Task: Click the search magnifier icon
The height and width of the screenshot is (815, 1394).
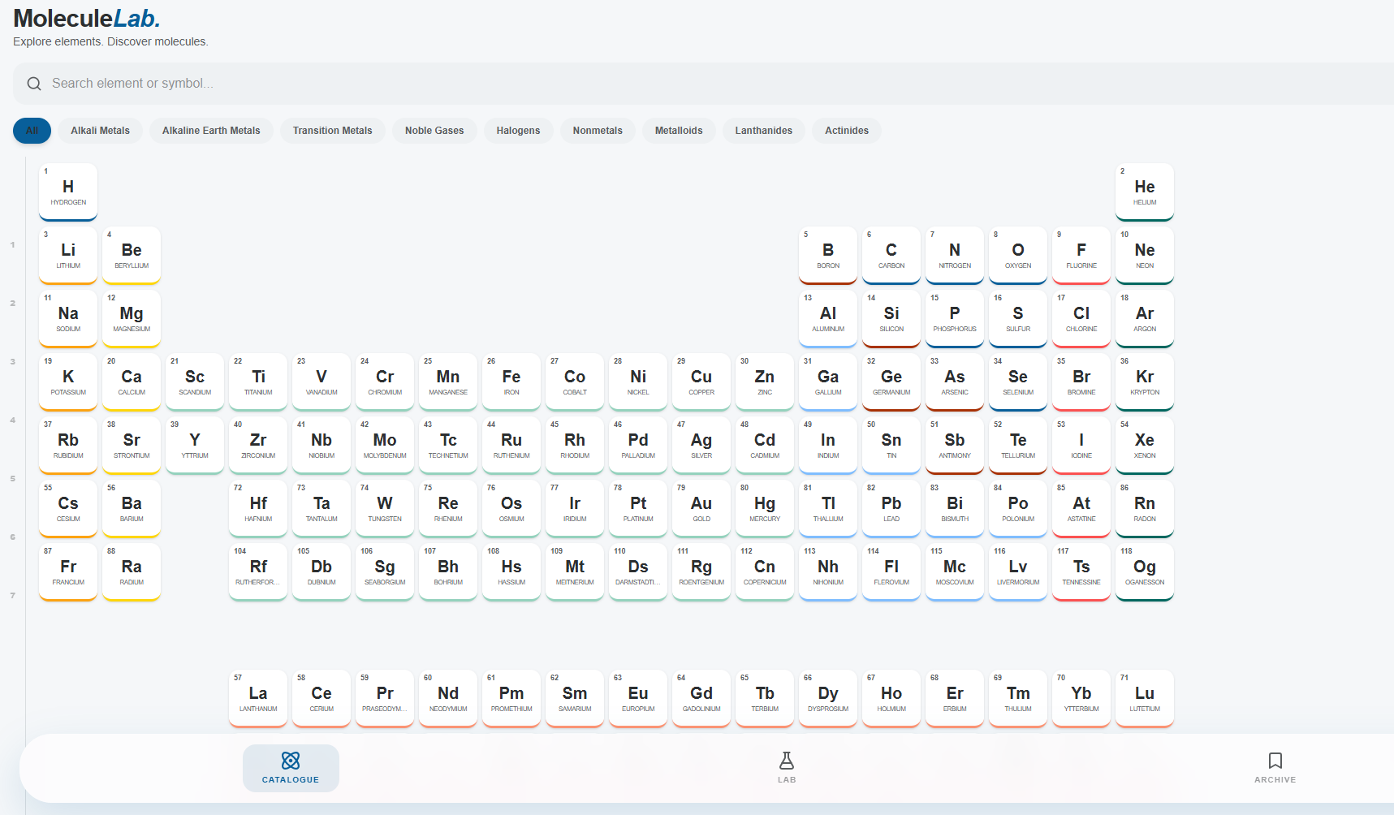Action: tap(34, 84)
